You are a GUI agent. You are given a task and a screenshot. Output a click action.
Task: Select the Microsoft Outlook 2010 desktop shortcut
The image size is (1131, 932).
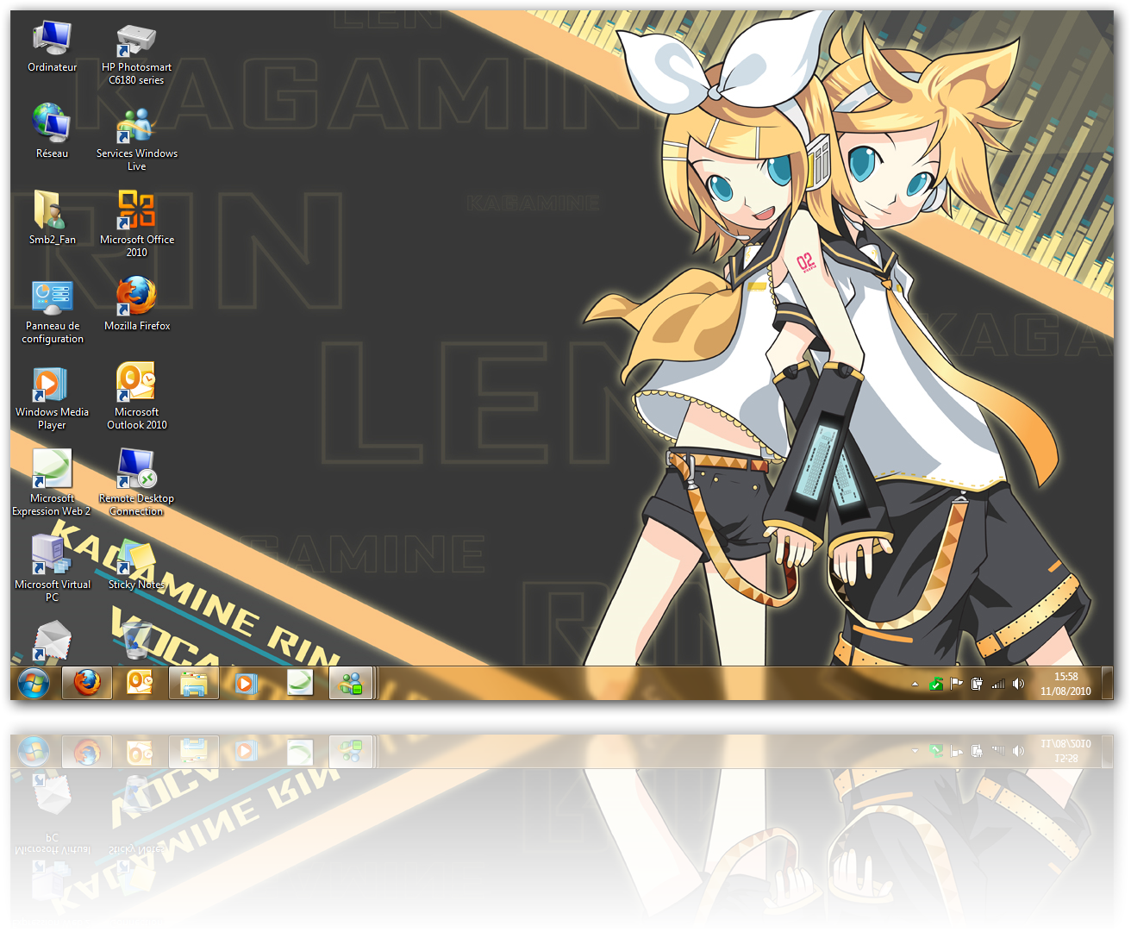tap(136, 397)
